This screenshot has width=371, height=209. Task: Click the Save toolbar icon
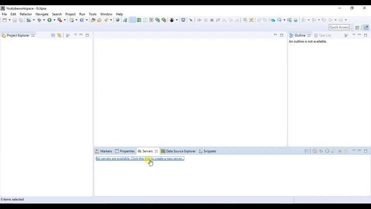14,20
